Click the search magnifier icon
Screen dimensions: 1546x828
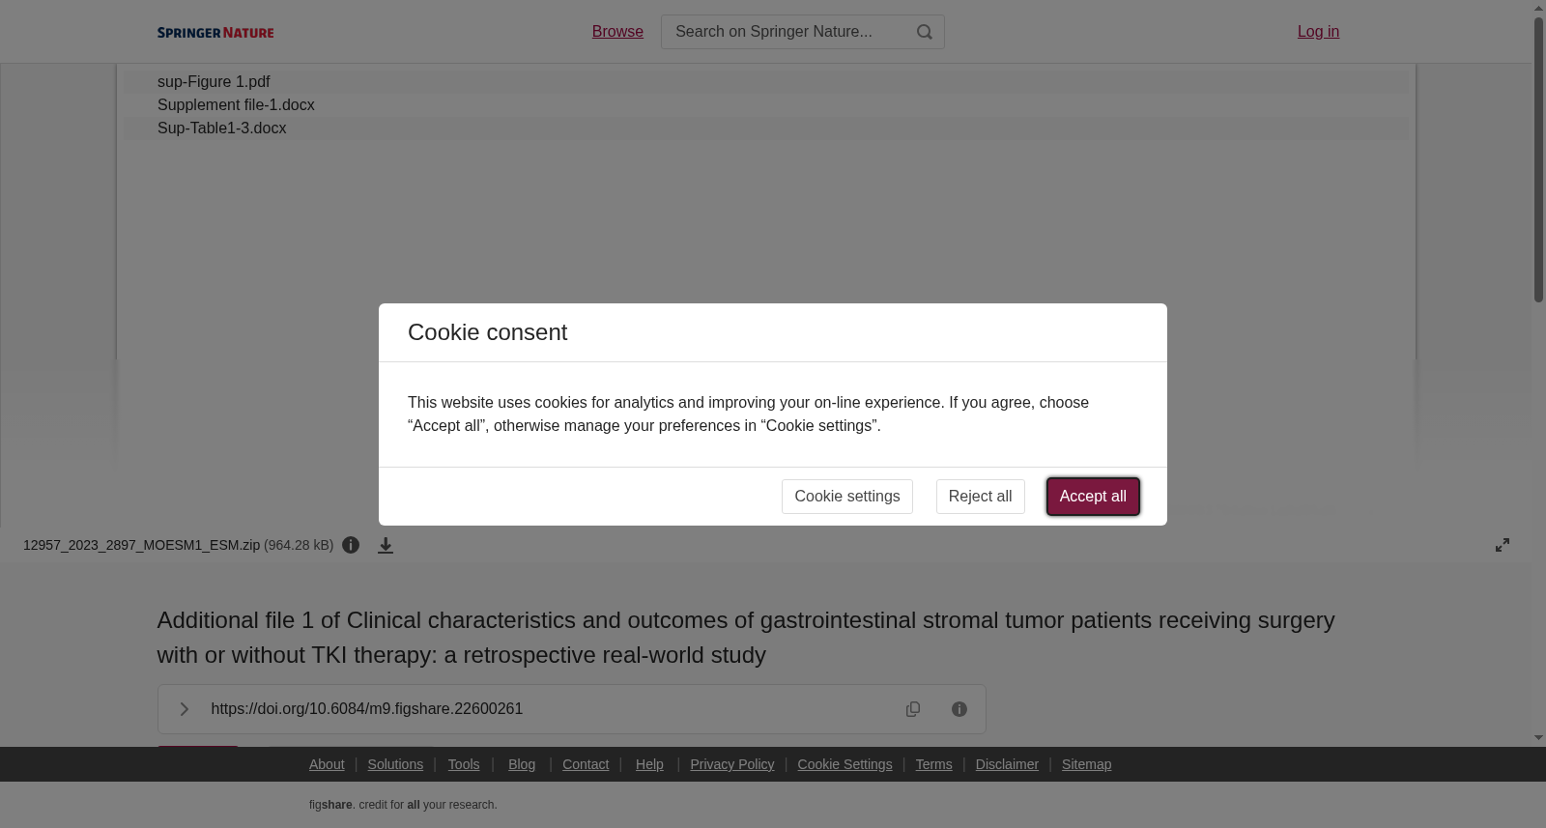coord(925,32)
